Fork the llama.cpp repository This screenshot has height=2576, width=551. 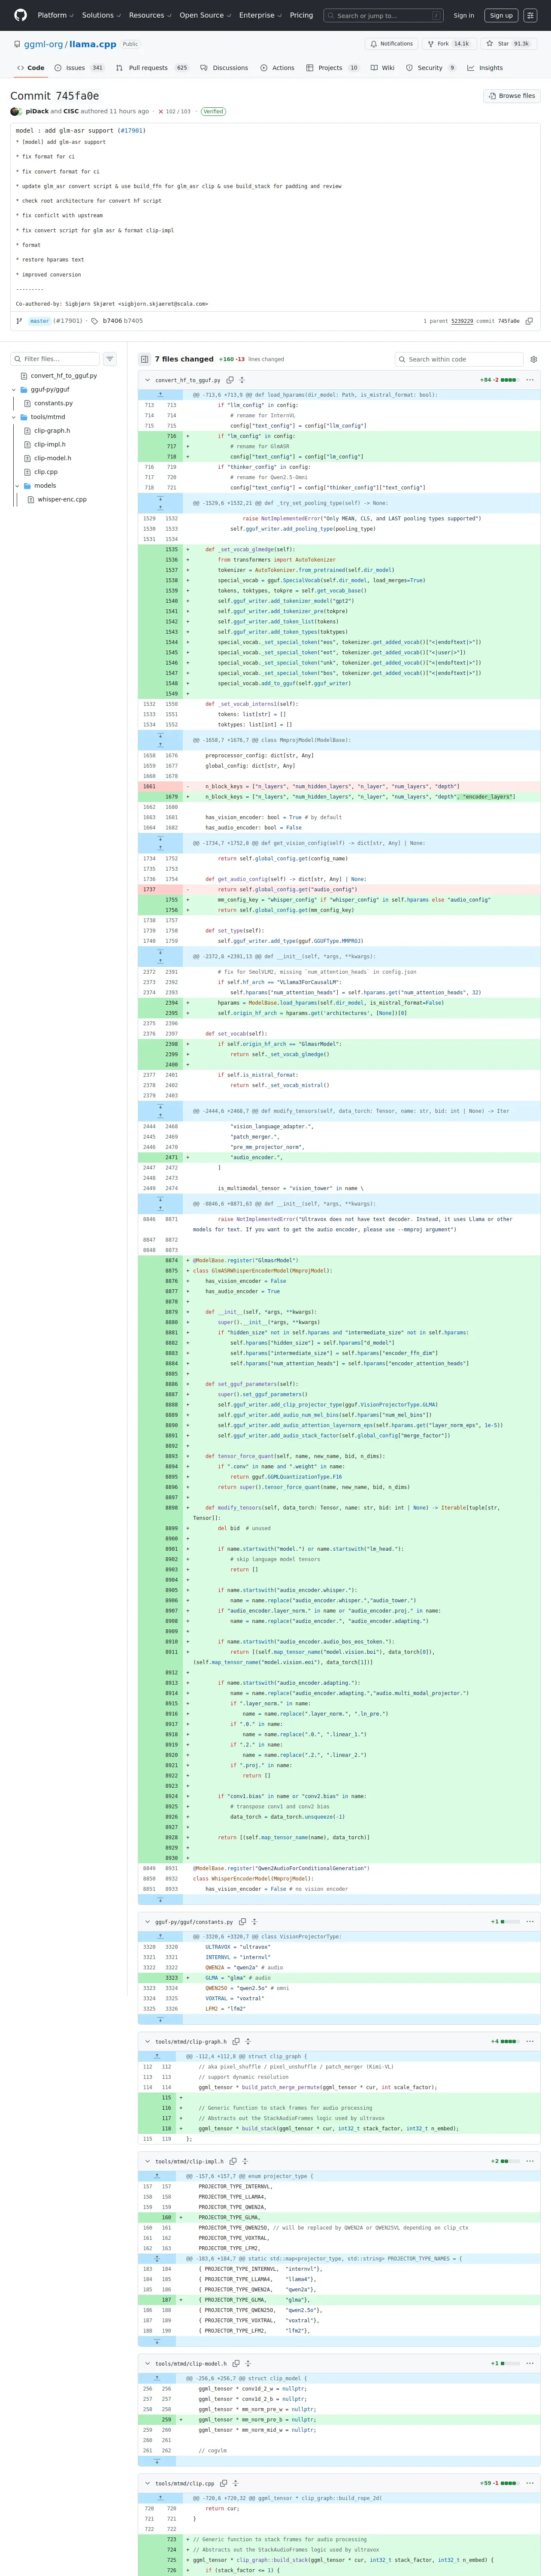pyautogui.click(x=449, y=44)
